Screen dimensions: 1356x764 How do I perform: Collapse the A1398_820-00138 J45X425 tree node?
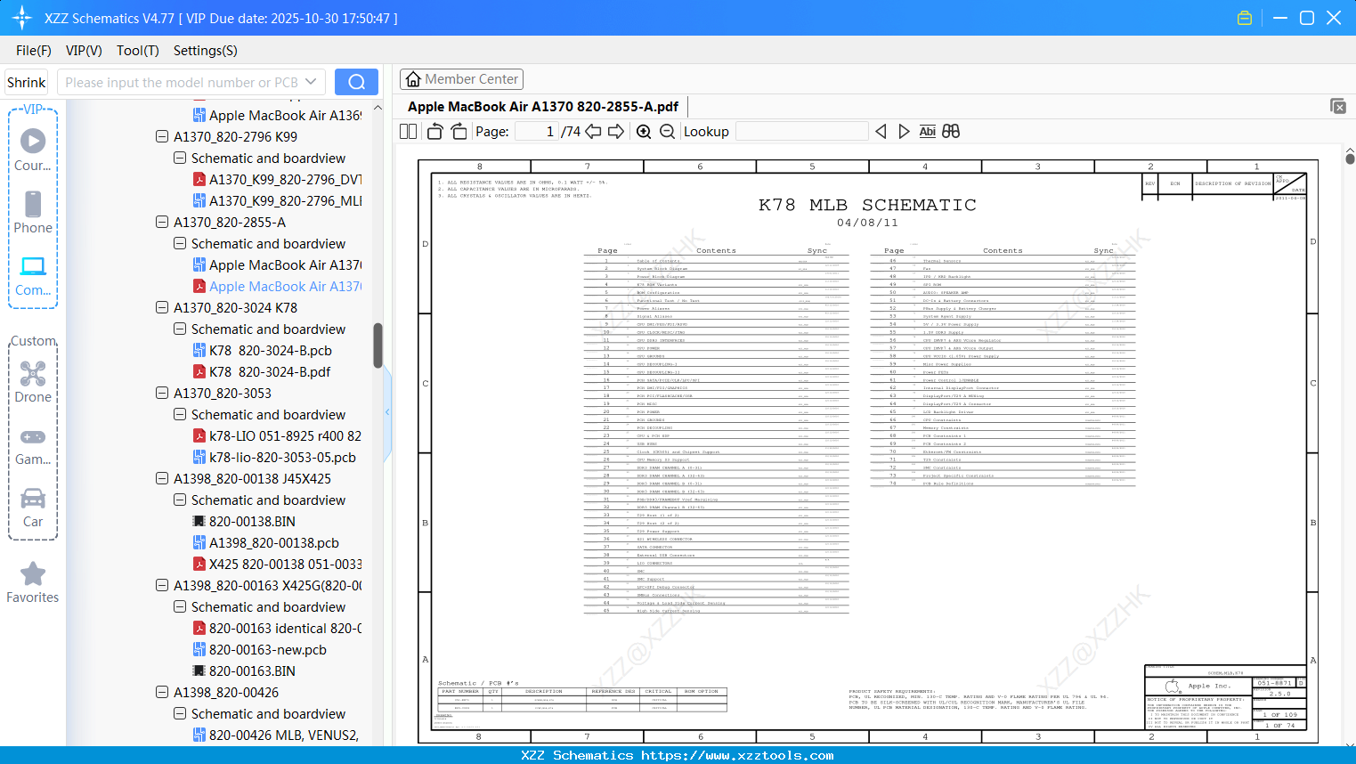pos(162,478)
